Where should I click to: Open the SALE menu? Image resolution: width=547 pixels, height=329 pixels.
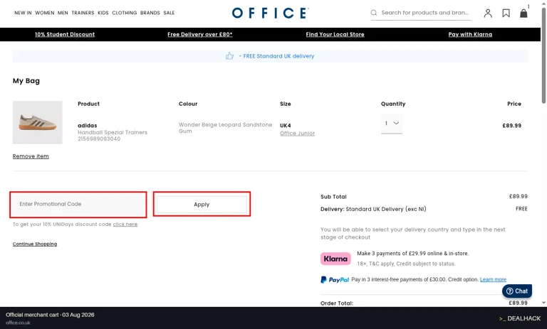(x=169, y=13)
